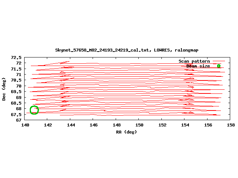This screenshot has width=238, height=178.
Task: Click the 'Dec (deg)' axis label
Action: [x=4, y=89]
